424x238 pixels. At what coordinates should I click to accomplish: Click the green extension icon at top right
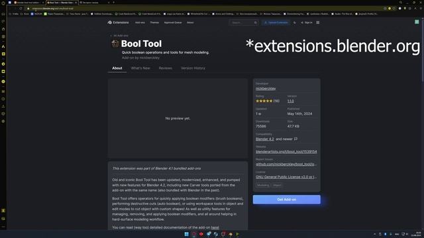click(x=417, y=22)
